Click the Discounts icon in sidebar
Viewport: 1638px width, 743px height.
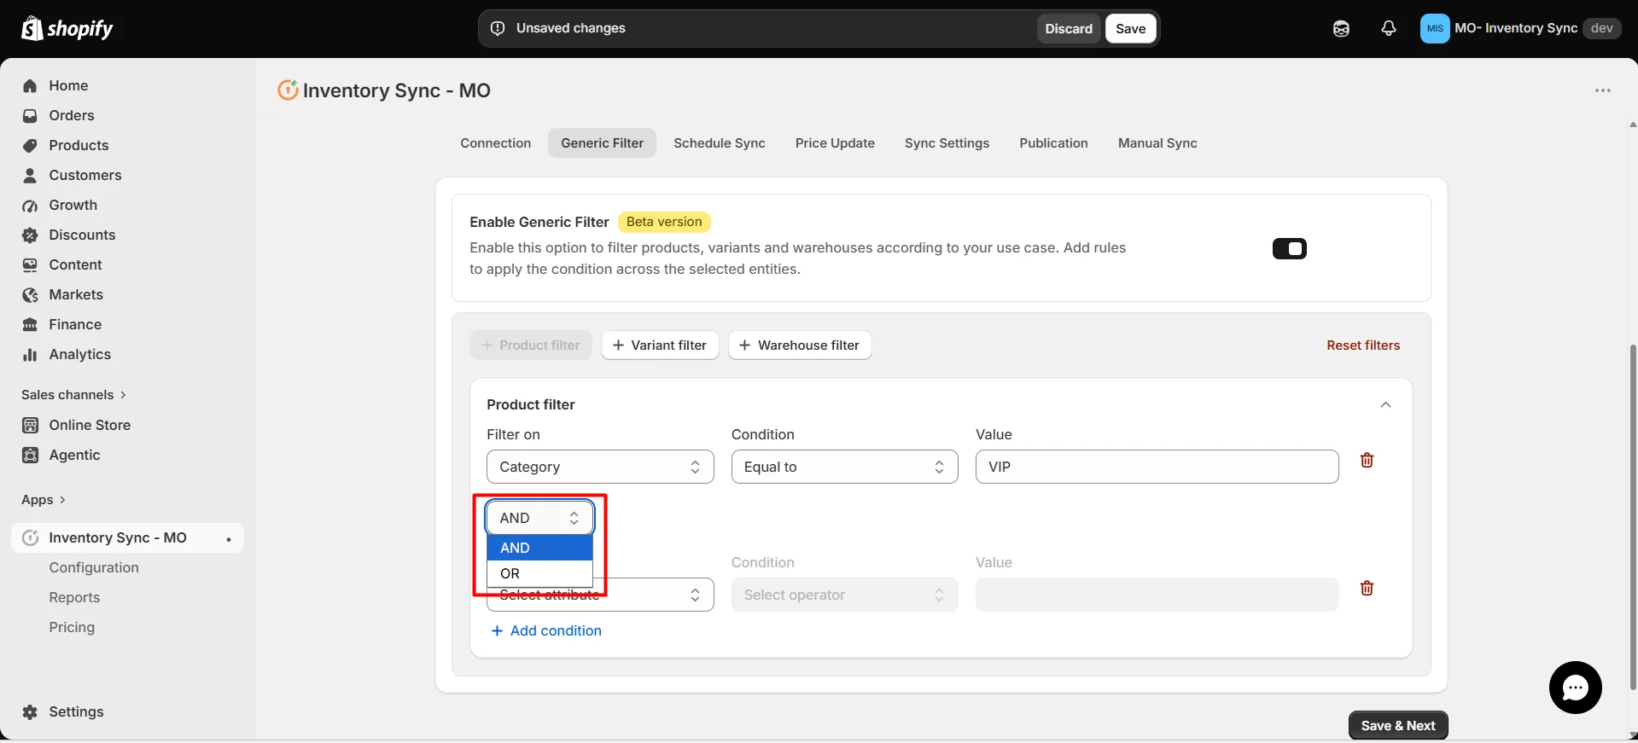coord(30,235)
